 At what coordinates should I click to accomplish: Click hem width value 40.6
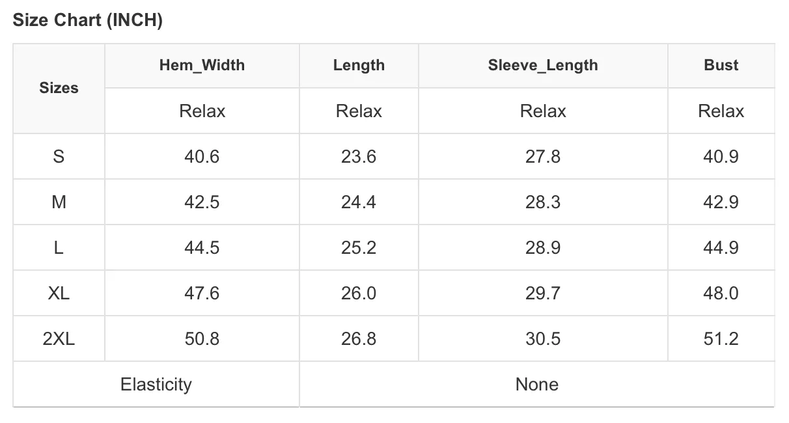[202, 157]
